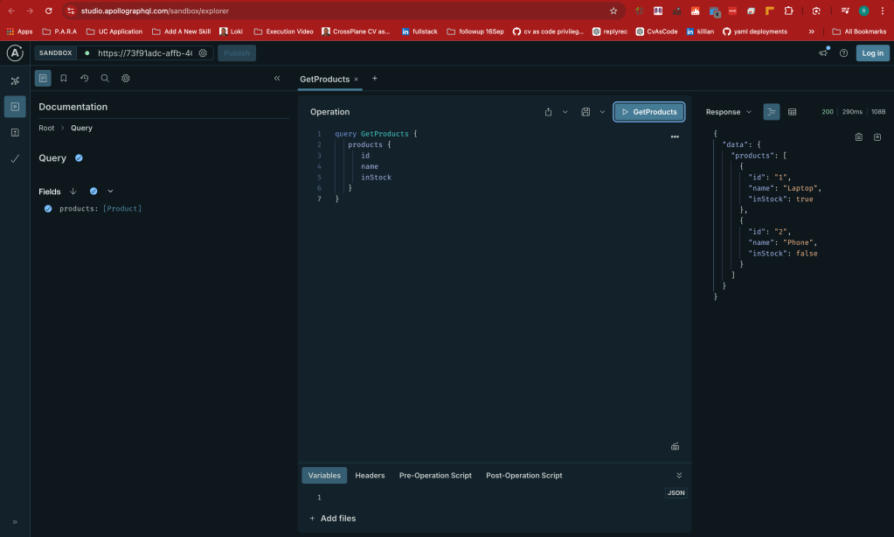This screenshot has height=537, width=894.
Task: Open the Schema graph sidebar icon
Action: 15,80
